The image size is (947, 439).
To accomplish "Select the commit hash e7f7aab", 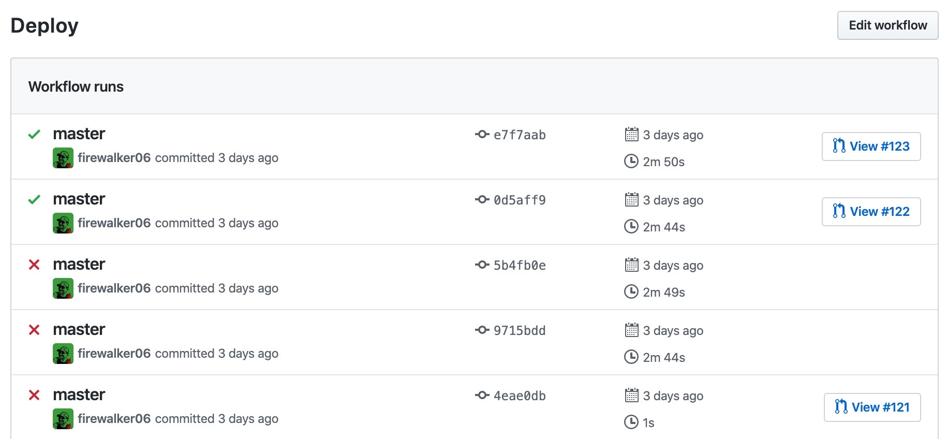I will 520,135.
